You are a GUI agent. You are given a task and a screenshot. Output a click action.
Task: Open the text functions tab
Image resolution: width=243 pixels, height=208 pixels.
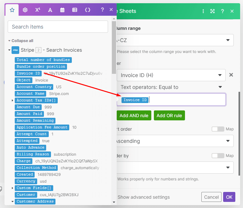click(50, 10)
